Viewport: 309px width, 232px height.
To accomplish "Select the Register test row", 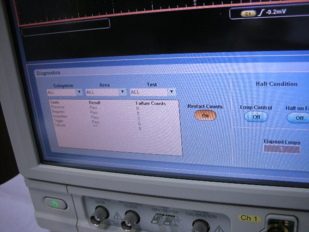I will click(x=95, y=112).
